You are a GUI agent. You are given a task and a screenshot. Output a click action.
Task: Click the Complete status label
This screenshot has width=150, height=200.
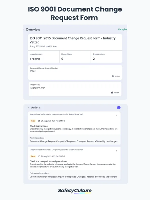[122, 29]
